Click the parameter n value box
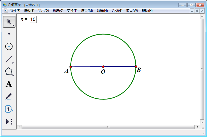Image resolution: width=207 pixels, height=137 pixels. point(33,19)
